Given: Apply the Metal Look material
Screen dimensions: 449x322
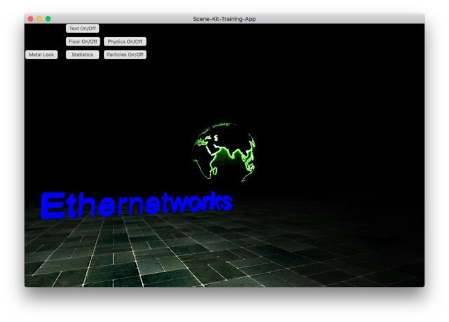Looking at the screenshot, I should pyautogui.click(x=41, y=54).
